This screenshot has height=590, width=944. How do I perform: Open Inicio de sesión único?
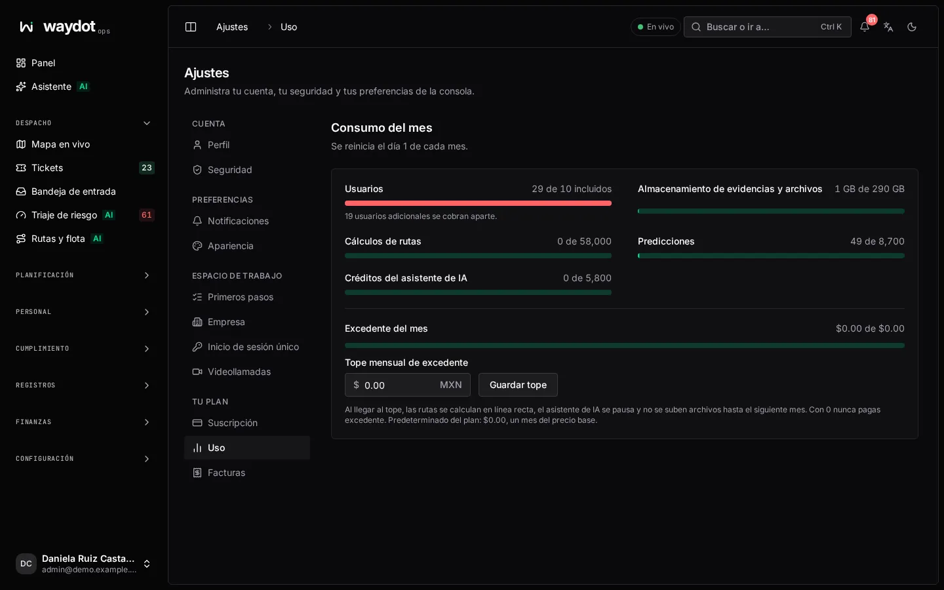coord(247,347)
